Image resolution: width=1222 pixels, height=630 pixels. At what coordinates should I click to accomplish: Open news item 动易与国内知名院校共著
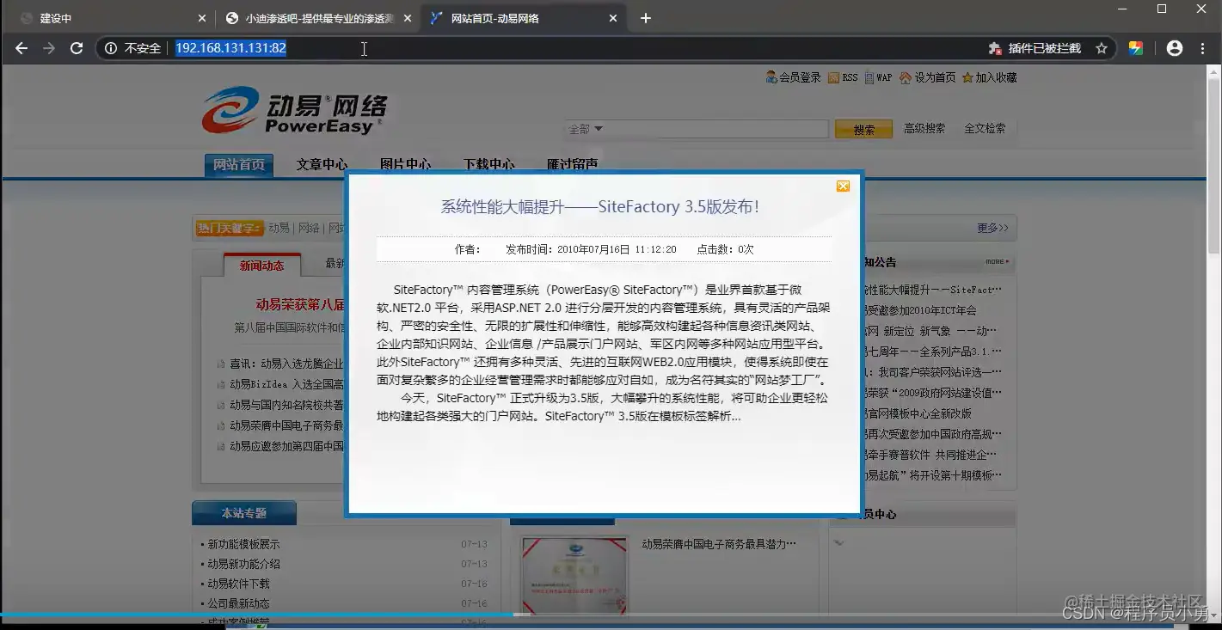coord(286,405)
